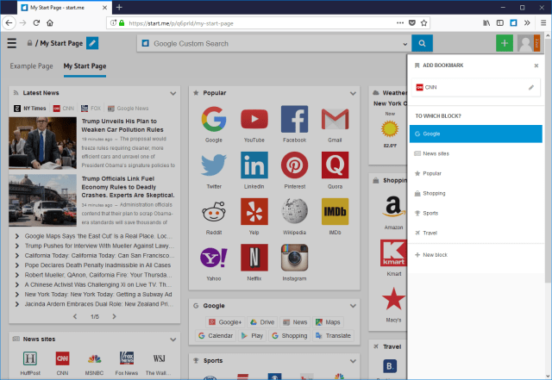Open Google+ link in Google block
Image resolution: width=552 pixels, height=380 pixels.
(x=225, y=322)
